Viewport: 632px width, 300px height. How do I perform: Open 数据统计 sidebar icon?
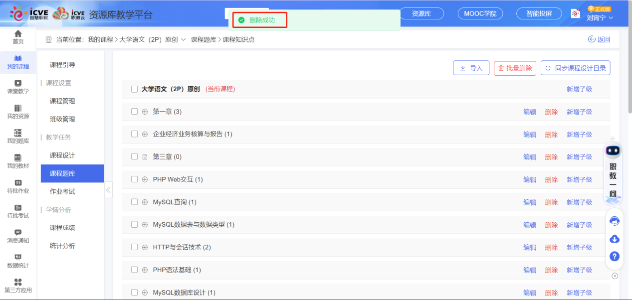tap(18, 258)
